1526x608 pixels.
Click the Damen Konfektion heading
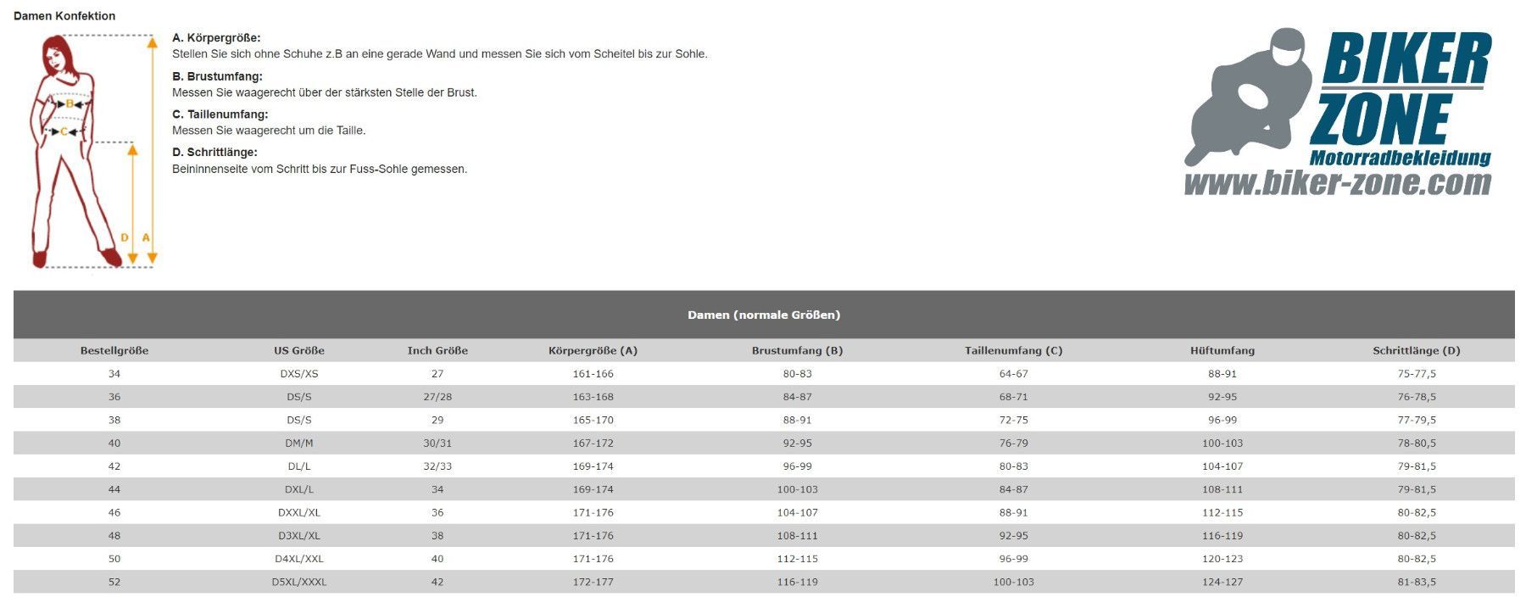click(x=64, y=16)
